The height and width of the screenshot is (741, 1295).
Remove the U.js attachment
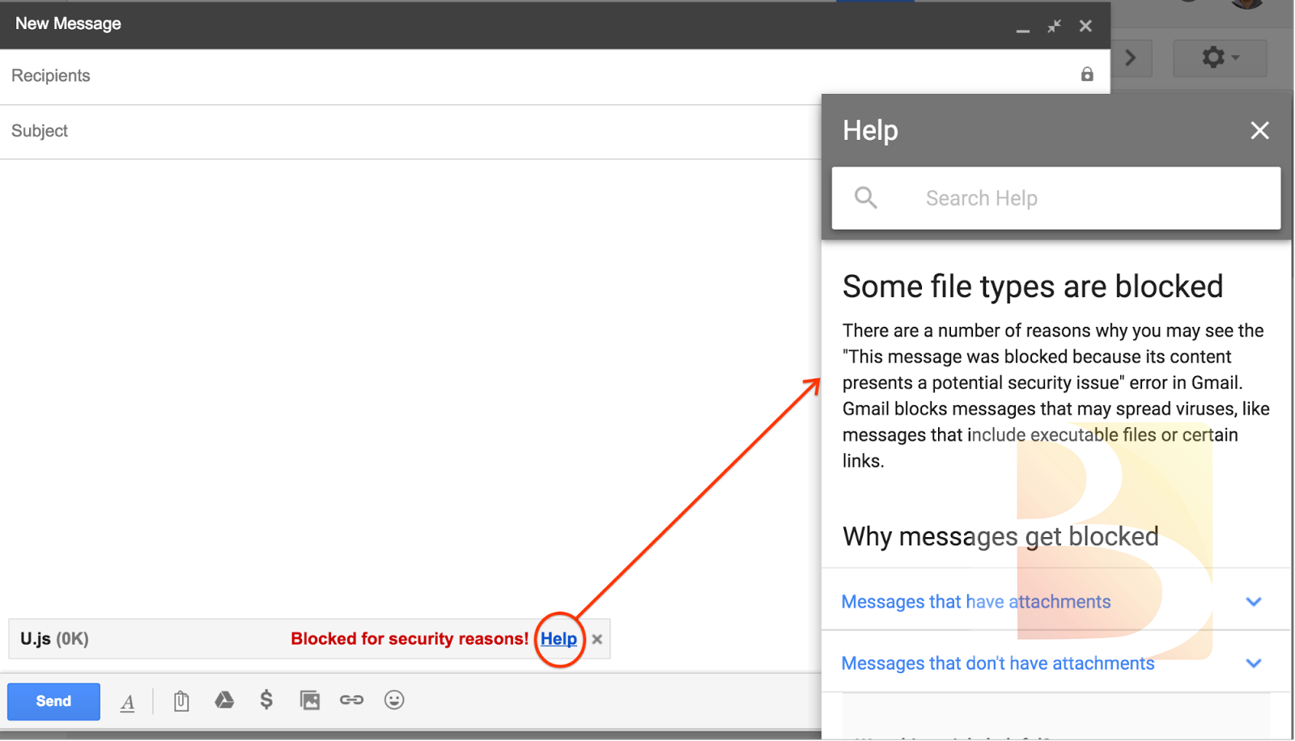pyautogui.click(x=597, y=639)
